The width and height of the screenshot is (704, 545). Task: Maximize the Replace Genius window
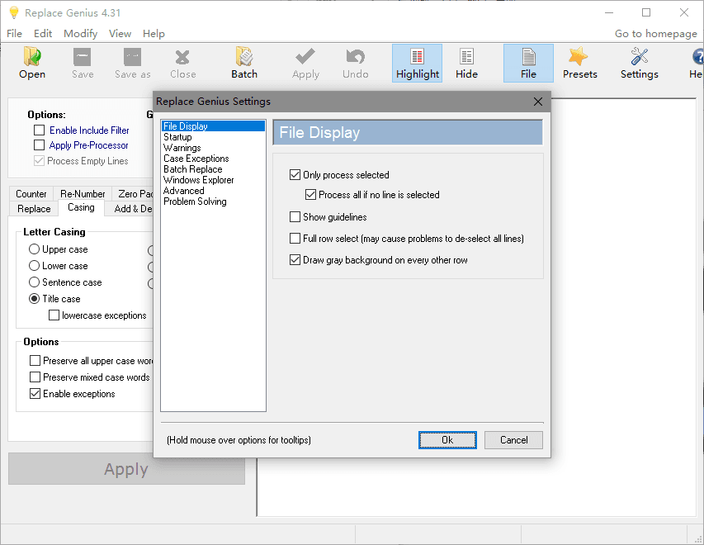pos(646,12)
